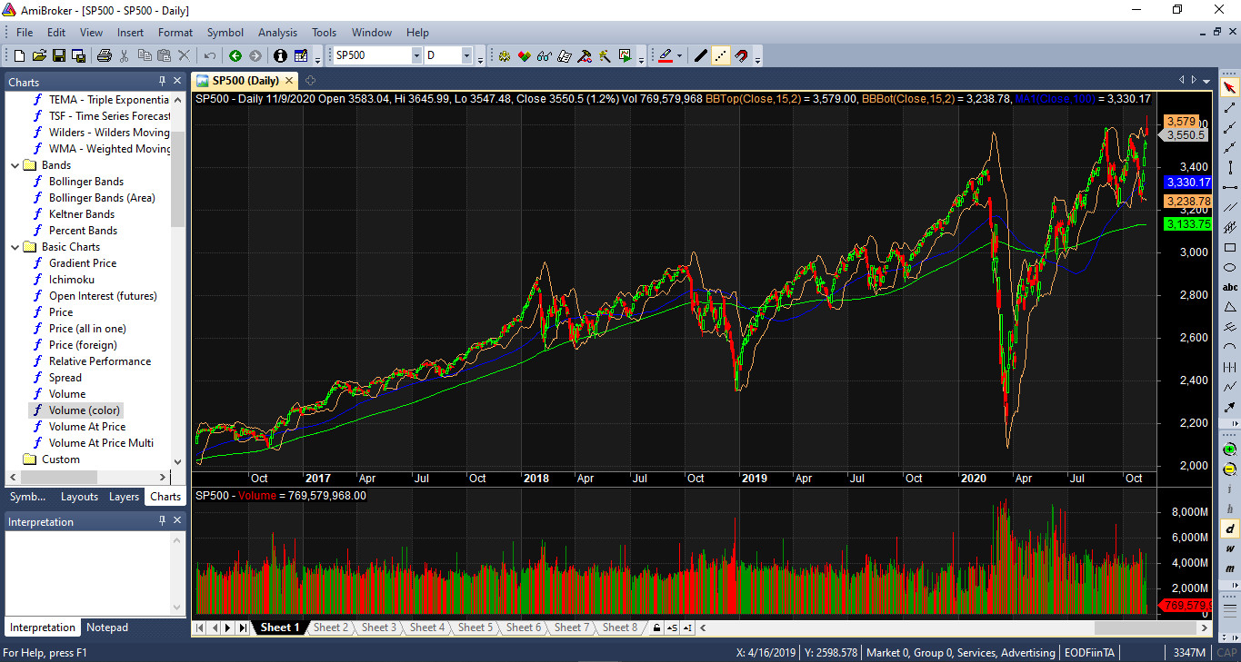
Task: Toggle the magnet snap-to-price tool
Action: 741,56
